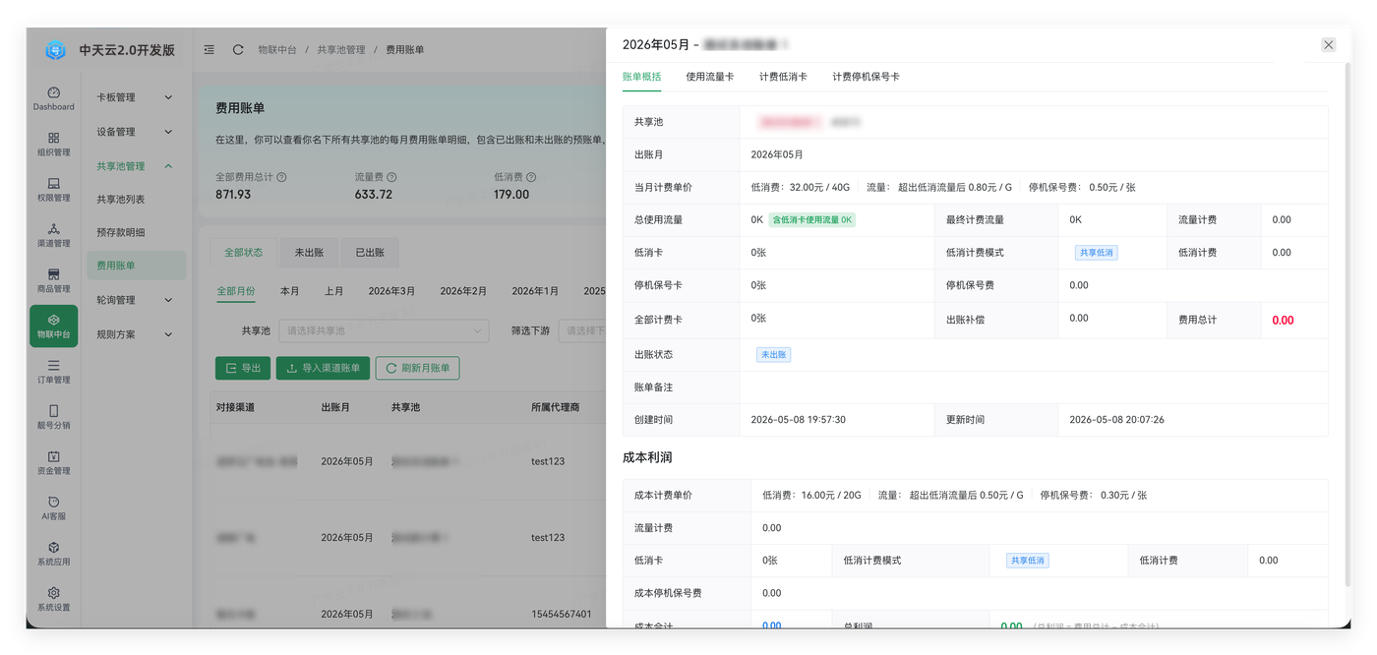Filter bills by 本月
Viewport: 1377px width, 655px height.
[x=289, y=291]
